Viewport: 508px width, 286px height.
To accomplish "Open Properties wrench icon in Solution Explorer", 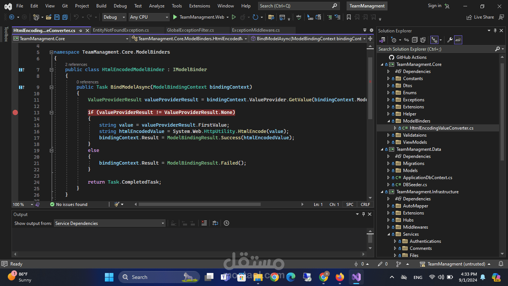I will 450,40.
